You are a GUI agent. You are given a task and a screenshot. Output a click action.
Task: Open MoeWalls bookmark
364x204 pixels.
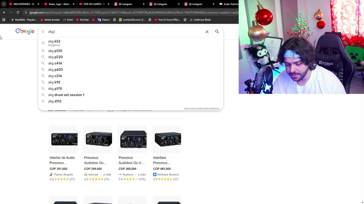[x=24, y=20]
